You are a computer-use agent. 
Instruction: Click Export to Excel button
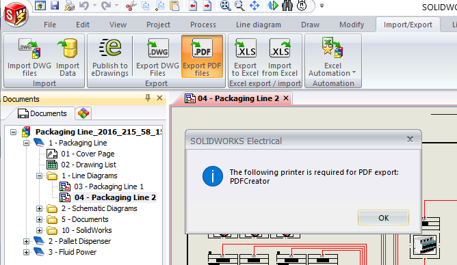pyautogui.click(x=245, y=57)
